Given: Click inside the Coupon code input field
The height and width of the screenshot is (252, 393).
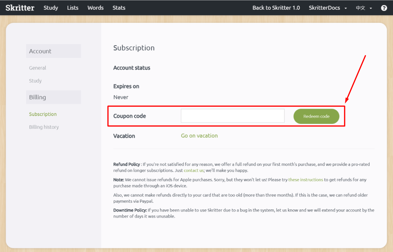Looking at the screenshot, I should click(x=232, y=116).
